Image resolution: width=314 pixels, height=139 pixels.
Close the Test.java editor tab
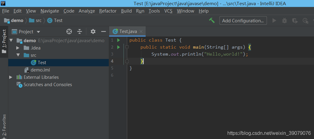[x=141, y=31]
